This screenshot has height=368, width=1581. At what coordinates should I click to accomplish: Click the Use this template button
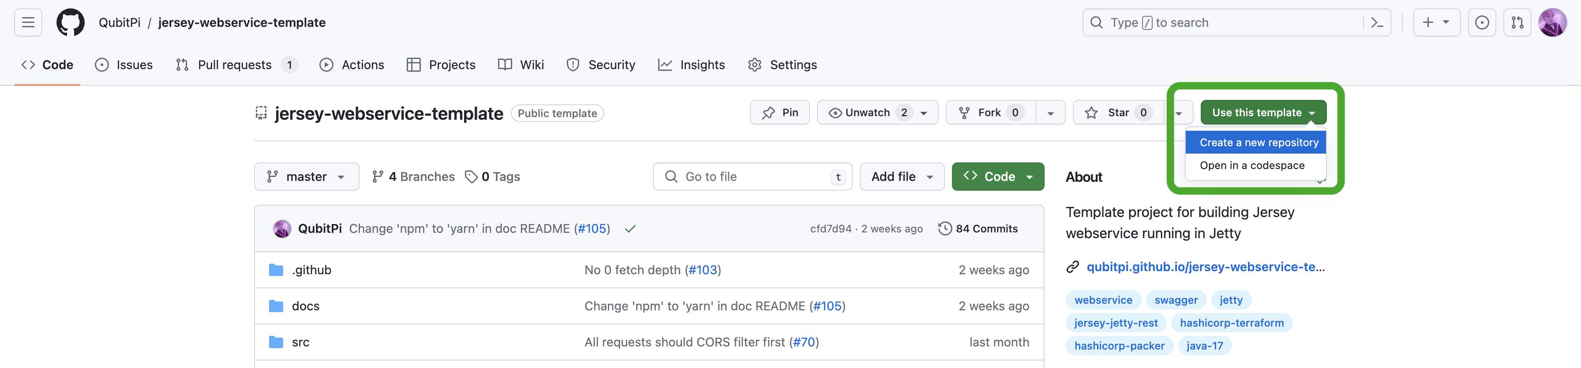[x=1263, y=113]
